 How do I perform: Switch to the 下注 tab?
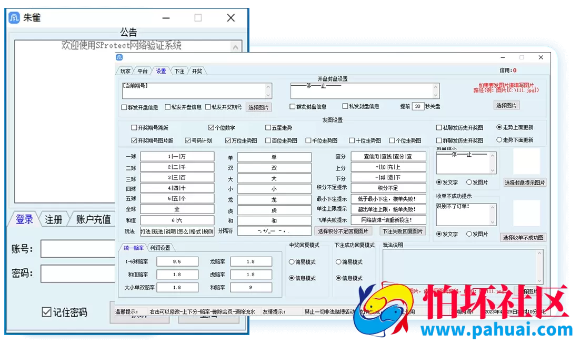pos(179,70)
